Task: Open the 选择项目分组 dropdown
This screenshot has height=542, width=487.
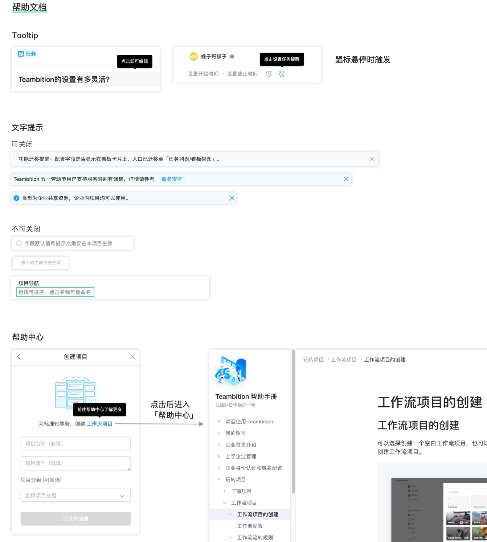Action: pyautogui.click(x=75, y=495)
